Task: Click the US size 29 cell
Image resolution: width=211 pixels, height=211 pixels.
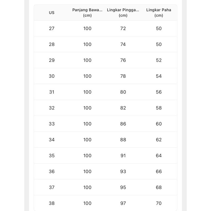Action: pyautogui.click(x=52, y=60)
